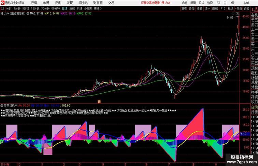Image resolution: width=258 pixels, height=166 pixels.
Task: Select the 日线 daily tab
Action: [64, 9]
